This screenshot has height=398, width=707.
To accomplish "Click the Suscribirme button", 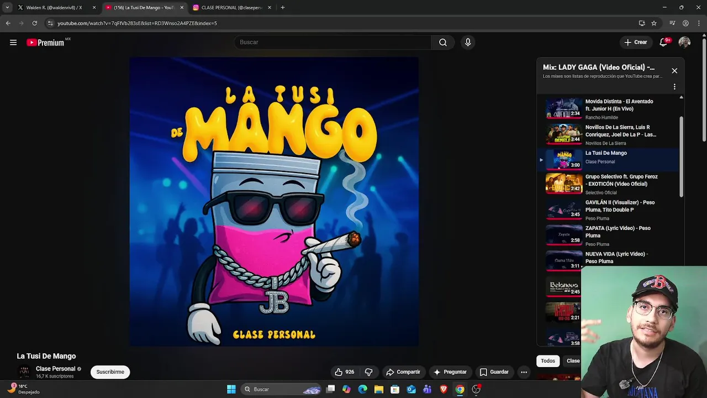I will (x=110, y=372).
